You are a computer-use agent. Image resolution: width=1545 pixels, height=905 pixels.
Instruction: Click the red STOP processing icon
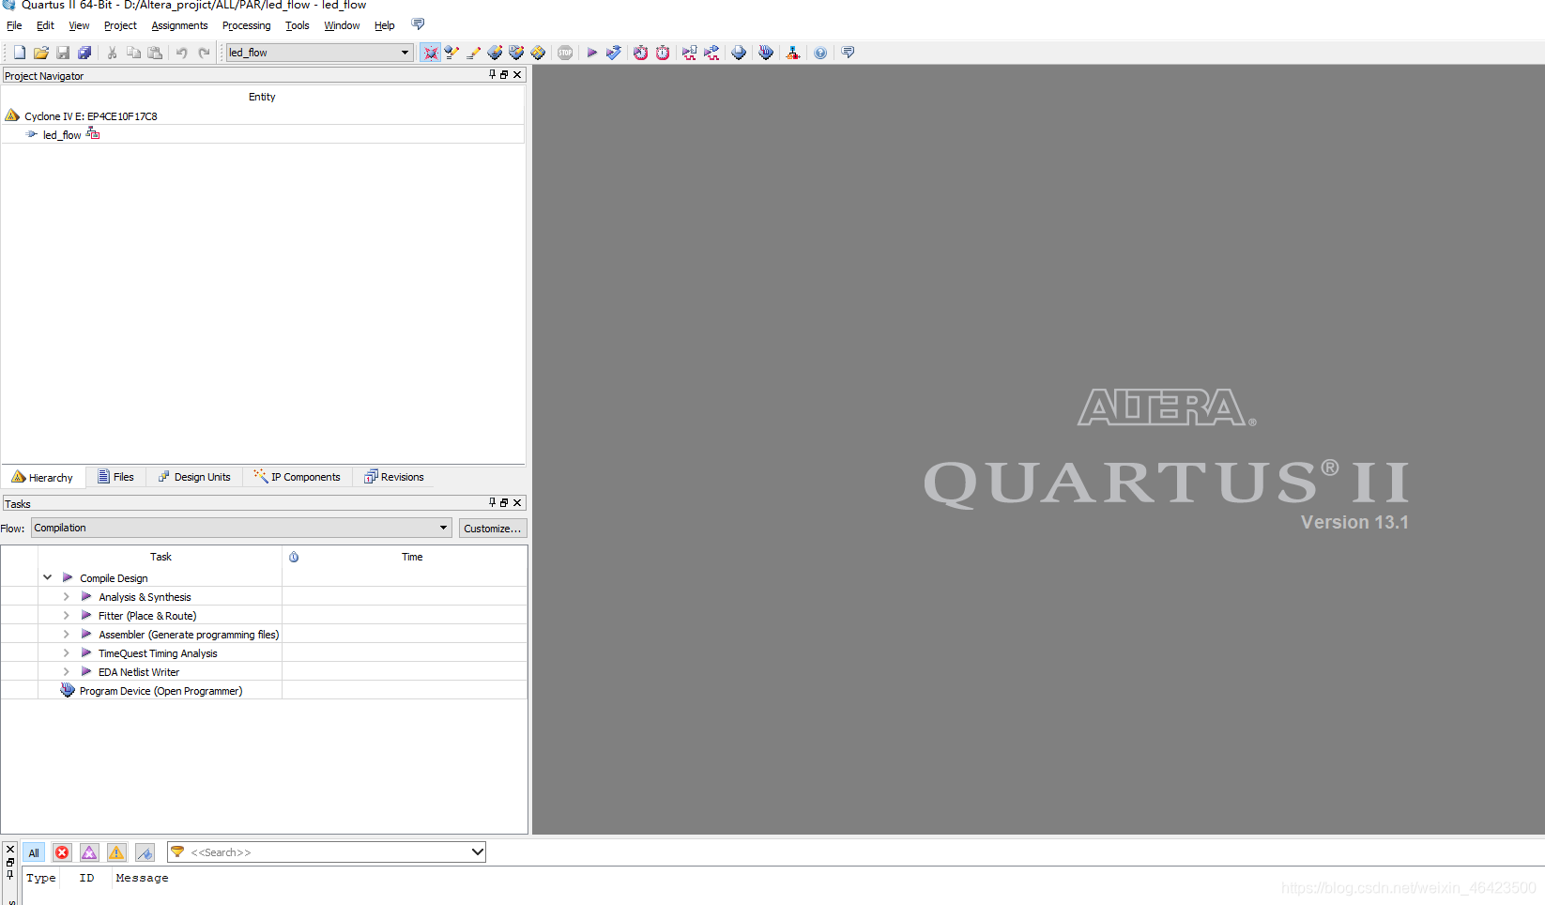tap(565, 53)
